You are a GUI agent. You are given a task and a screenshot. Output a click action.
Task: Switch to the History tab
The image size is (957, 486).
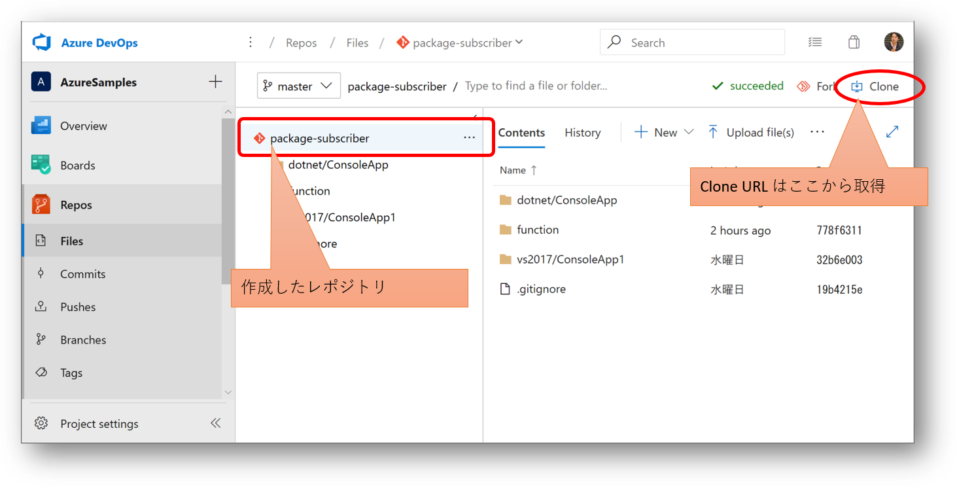click(582, 133)
